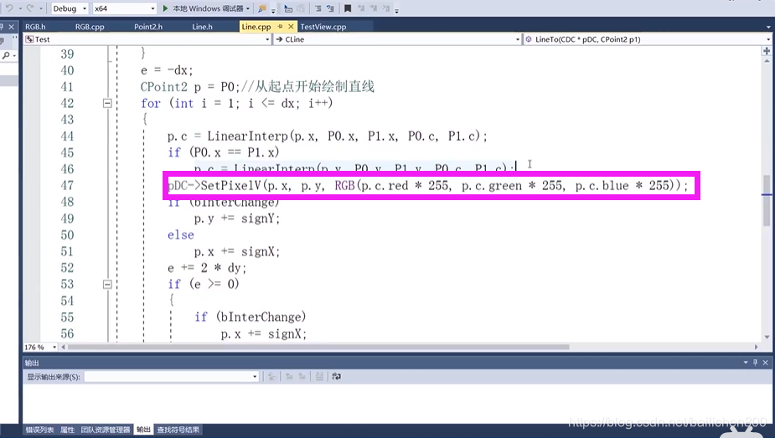Click the SetPixelV call on line 47
This screenshot has height=438, width=775.
point(428,186)
